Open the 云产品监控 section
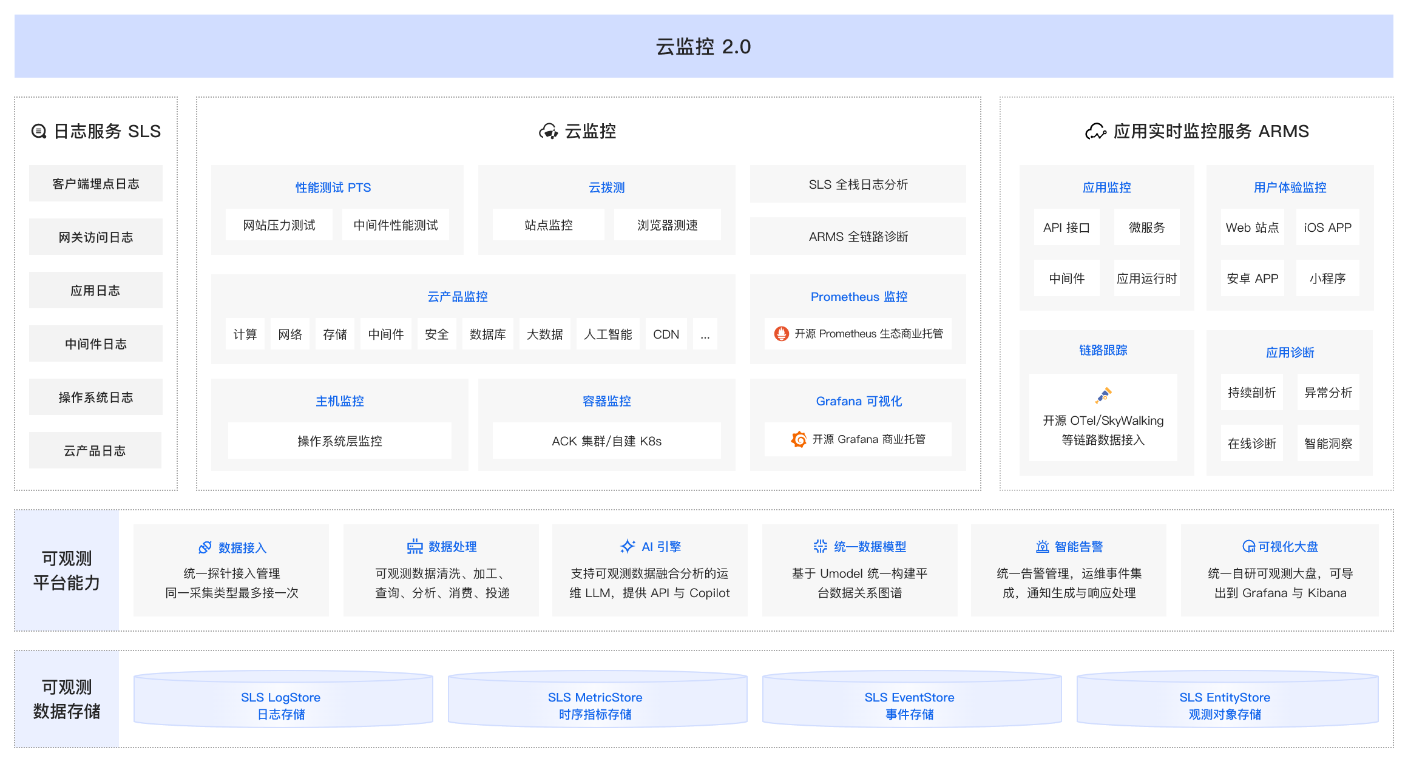 coord(458,297)
